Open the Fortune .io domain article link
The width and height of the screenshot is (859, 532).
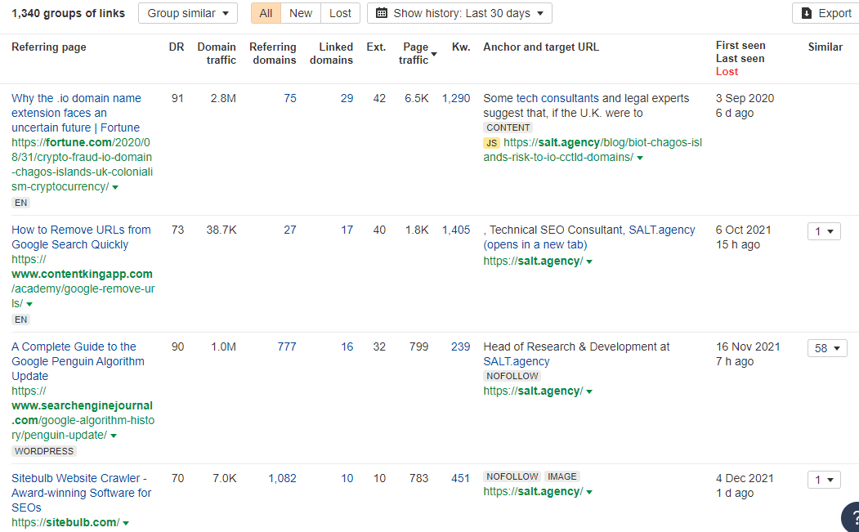point(76,113)
